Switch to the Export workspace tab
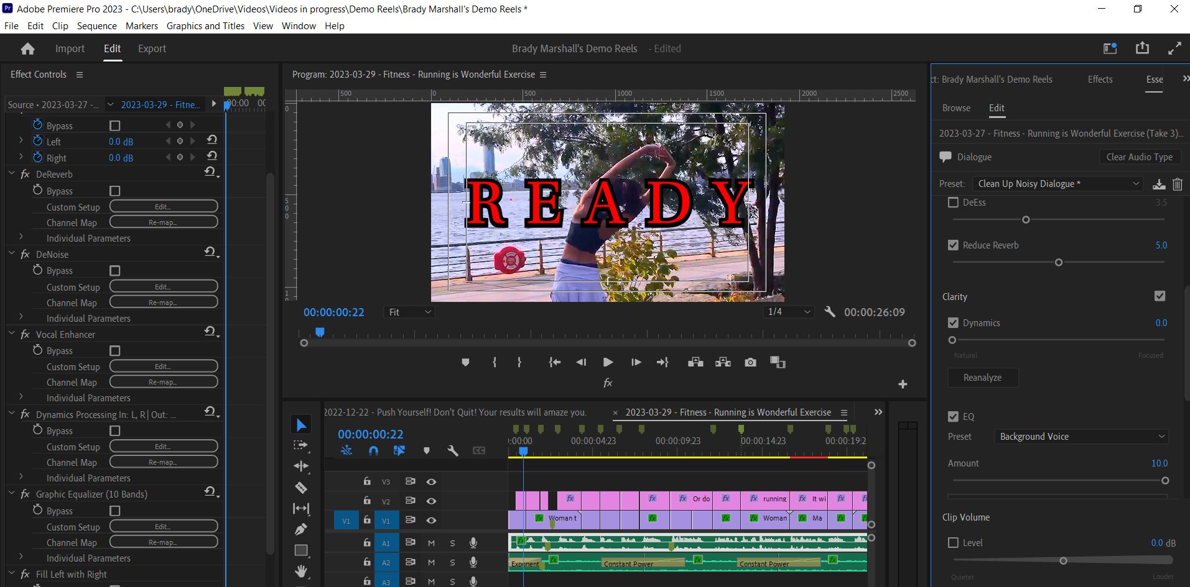The image size is (1190, 587). (152, 48)
